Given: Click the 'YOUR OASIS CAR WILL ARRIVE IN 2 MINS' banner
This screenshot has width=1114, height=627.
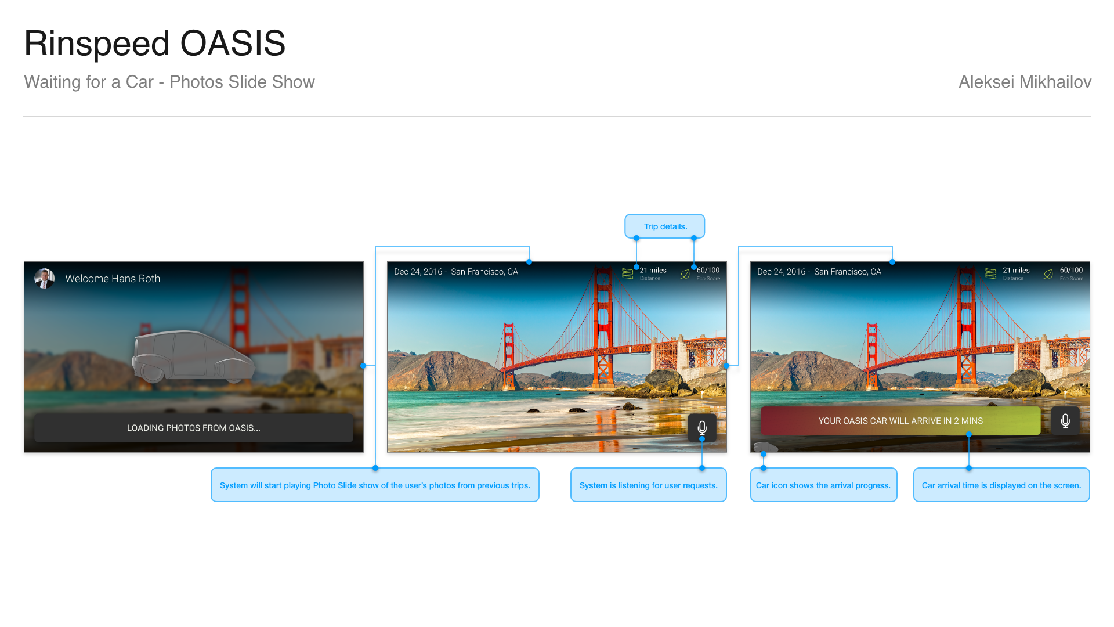Looking at the screenshot, I should [x=900, y=421].
